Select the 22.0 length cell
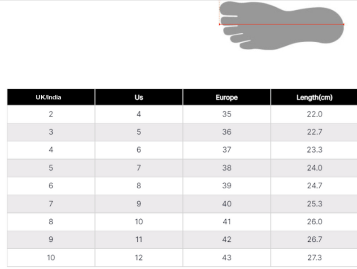This screenshot has height=269, width=357. [x=314, y=114]
